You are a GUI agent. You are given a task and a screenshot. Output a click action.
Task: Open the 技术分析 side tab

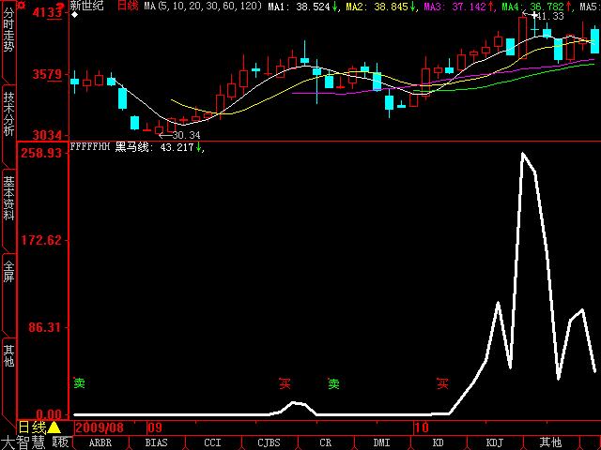tap(8, 113)
